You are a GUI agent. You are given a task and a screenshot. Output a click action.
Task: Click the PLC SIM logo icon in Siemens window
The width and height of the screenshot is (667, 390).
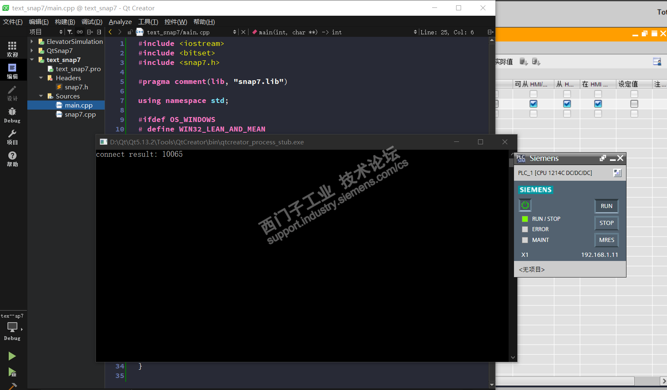(521, 158)
